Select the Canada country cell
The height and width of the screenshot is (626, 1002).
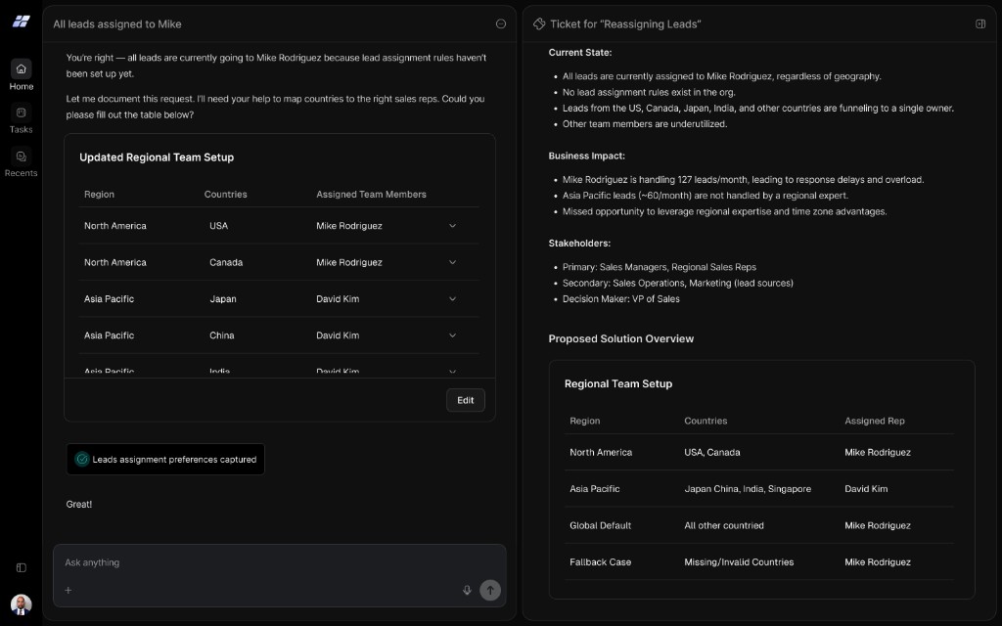(x=226, y=262)
